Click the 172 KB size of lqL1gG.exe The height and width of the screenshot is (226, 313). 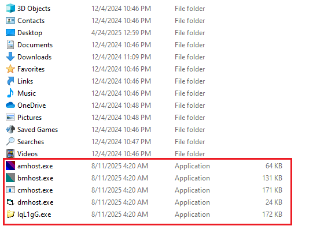[x=273, y=214]
